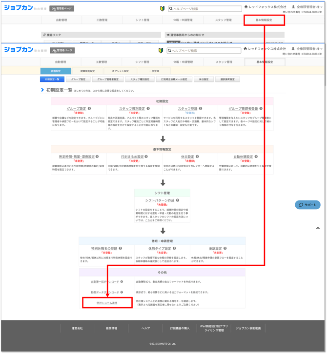Open the 基本情報設定 tab in the lower navigation
The image size is (327, 354).
click(x=265, y=62)
